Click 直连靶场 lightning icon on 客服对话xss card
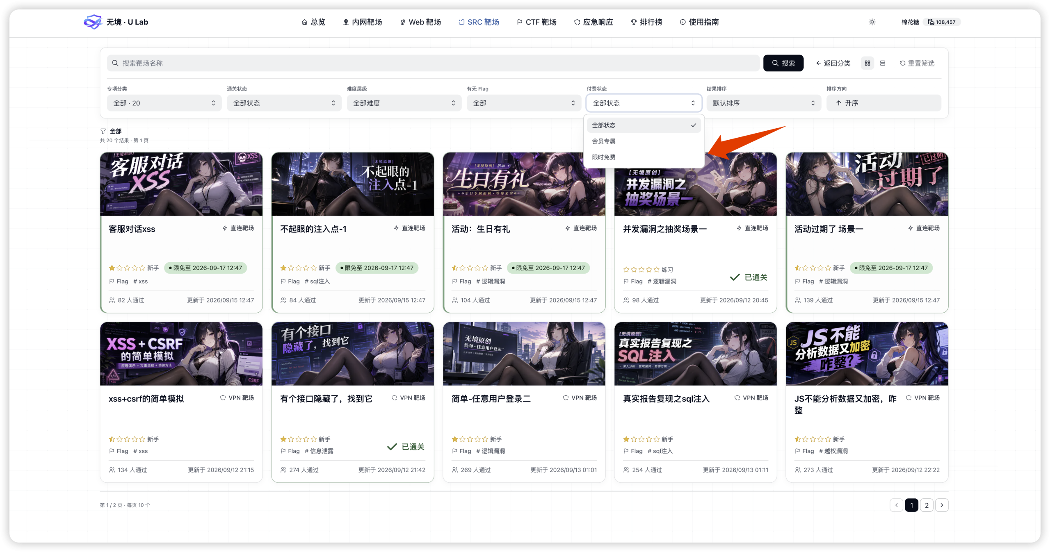1050x552 pixels. click(x=225, y=228)
